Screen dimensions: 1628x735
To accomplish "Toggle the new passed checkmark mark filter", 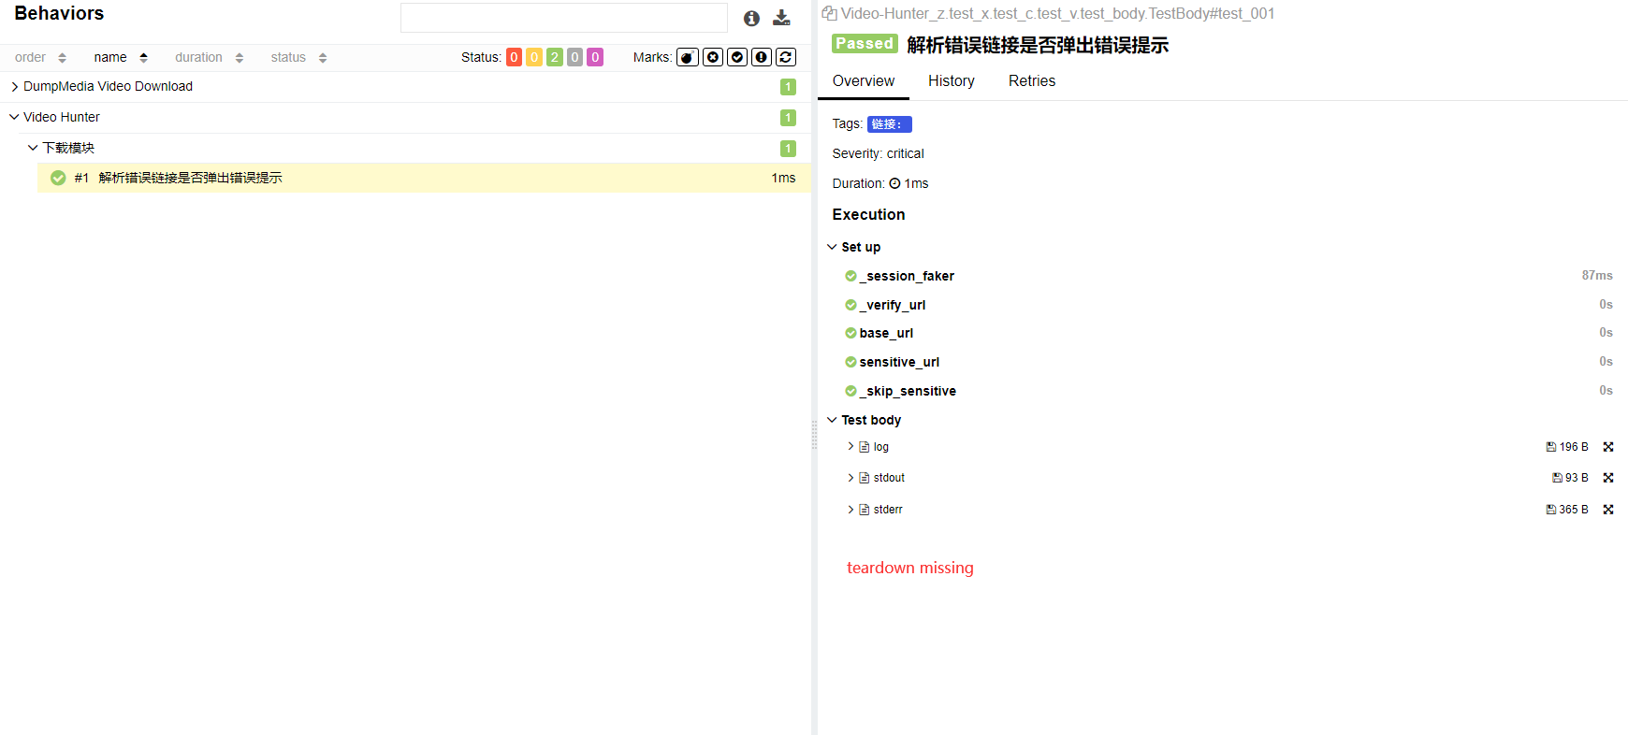I will (x=737, y=57).
